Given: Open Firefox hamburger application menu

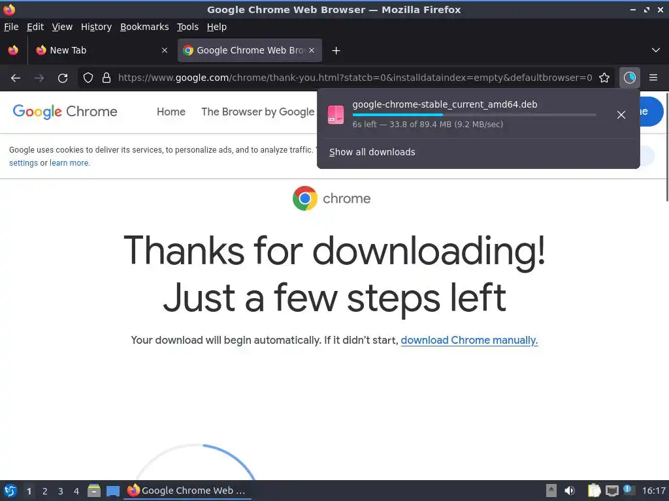Looking at the screenshot, I should coord(653,78).
